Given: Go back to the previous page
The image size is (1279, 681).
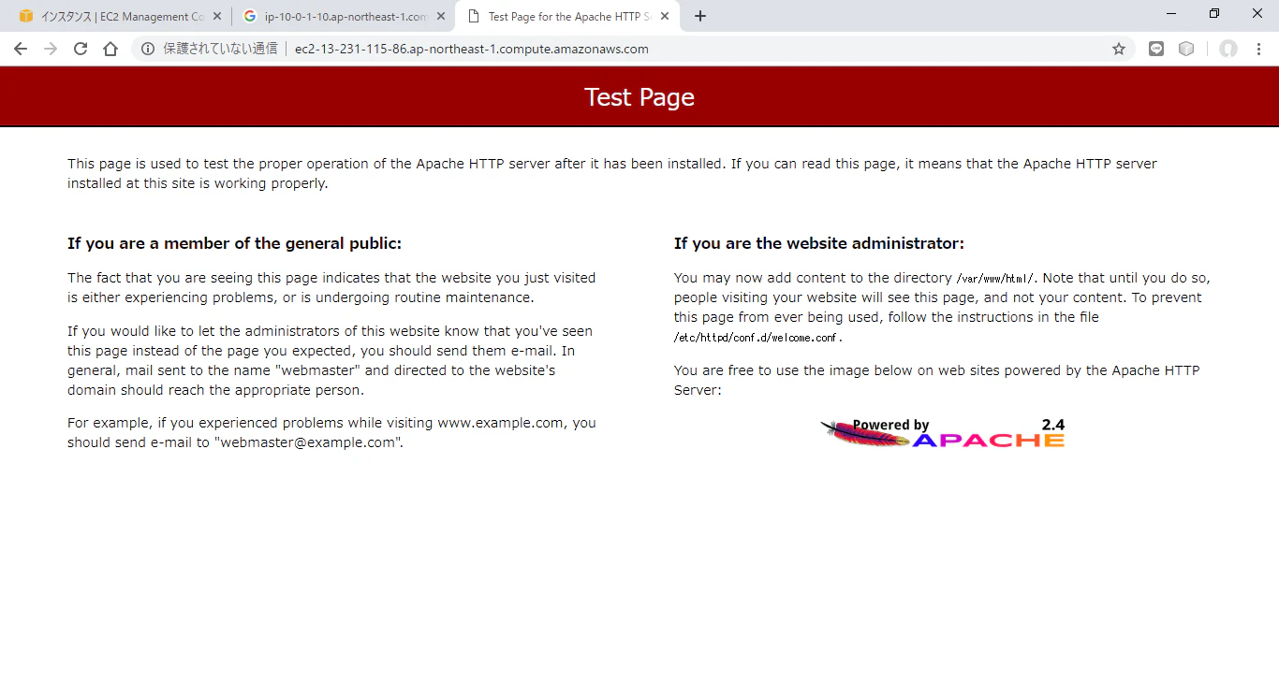Looking at the screenshot, I should point(21,49).
